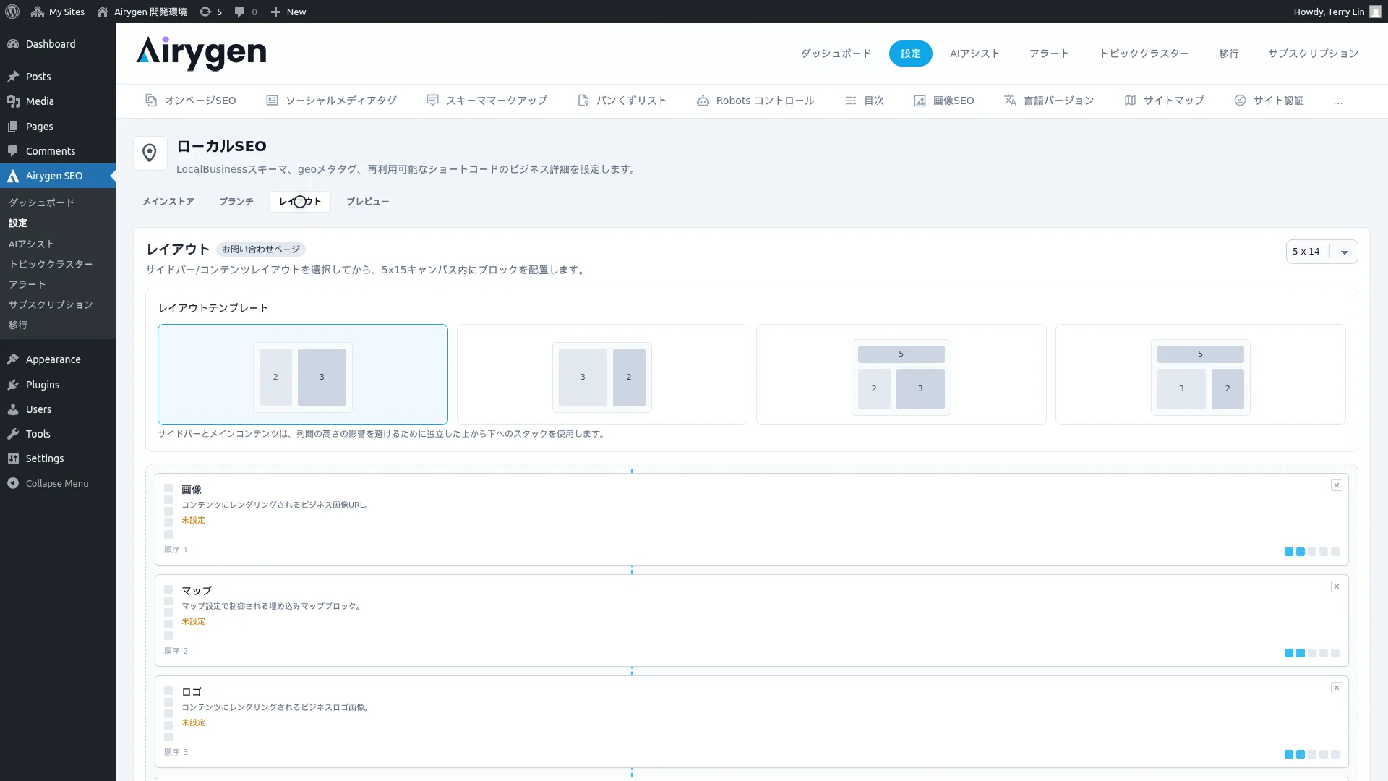Visit Airygen 開発環境 site home

pos(142,12)
